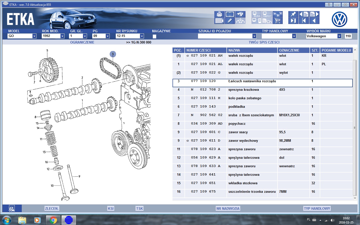360x225 pixels.
Task: Click the ELSA connection icon
Action: (256, 14)
